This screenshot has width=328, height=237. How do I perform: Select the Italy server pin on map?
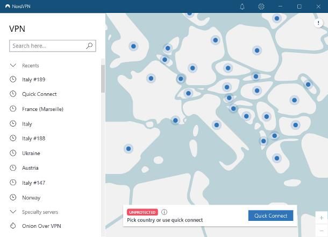click(217, 125)
